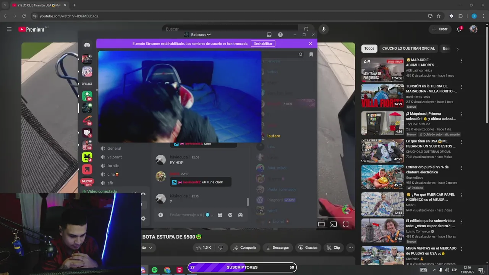Select member lautaro in the member list

pos(274,136)
